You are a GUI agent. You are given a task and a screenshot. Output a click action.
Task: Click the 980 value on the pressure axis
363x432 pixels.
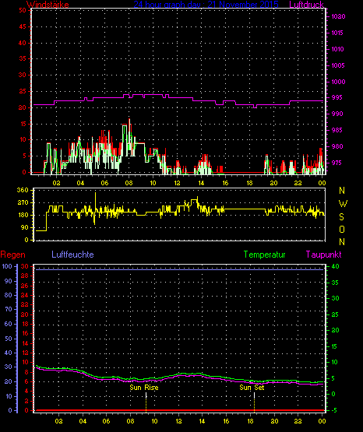337,146
